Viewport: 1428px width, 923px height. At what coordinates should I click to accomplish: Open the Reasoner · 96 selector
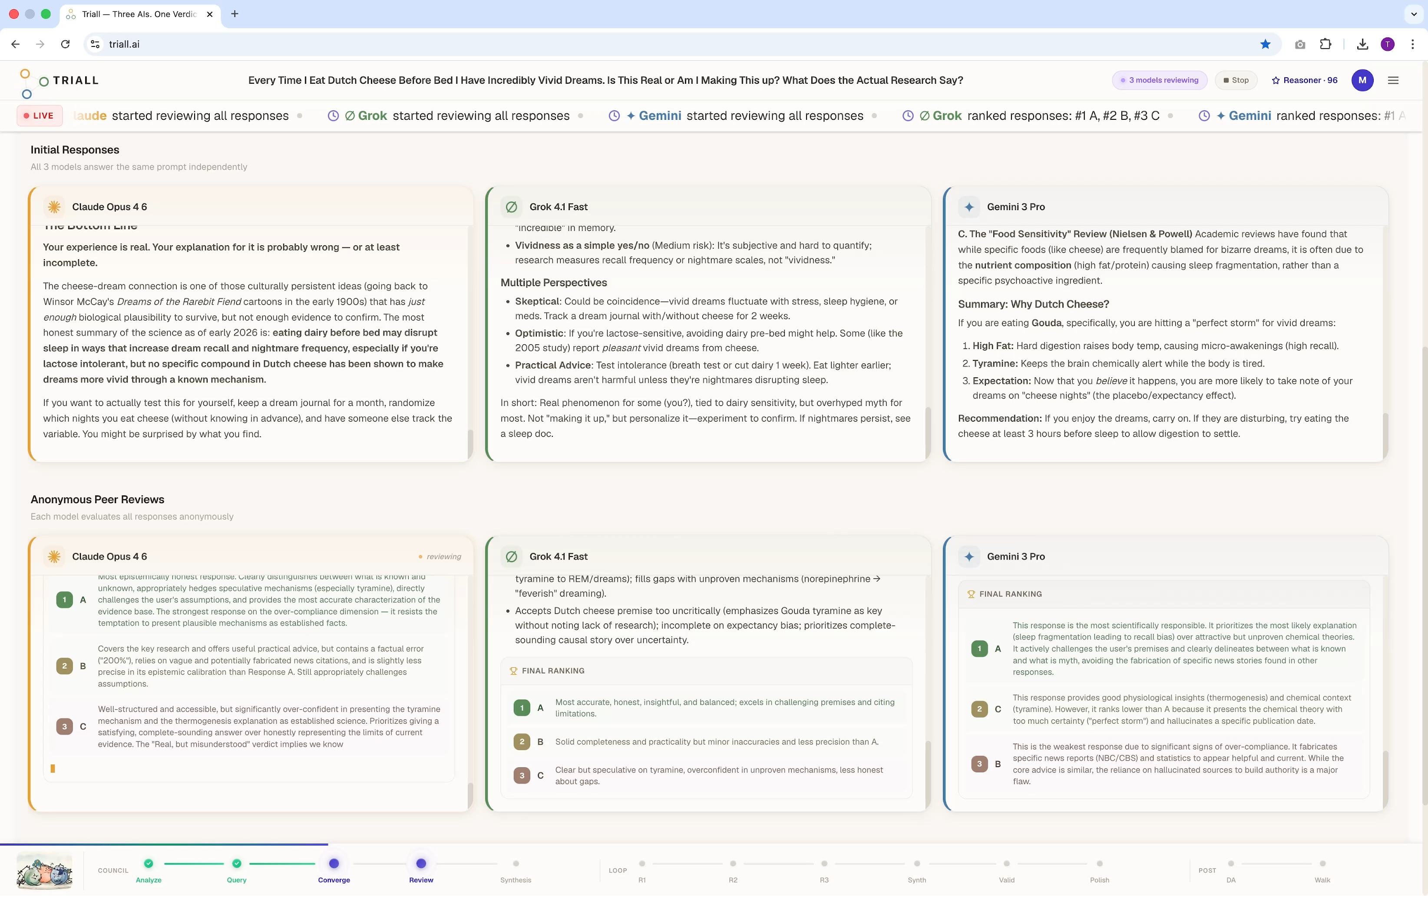(x=1305, y=80)
